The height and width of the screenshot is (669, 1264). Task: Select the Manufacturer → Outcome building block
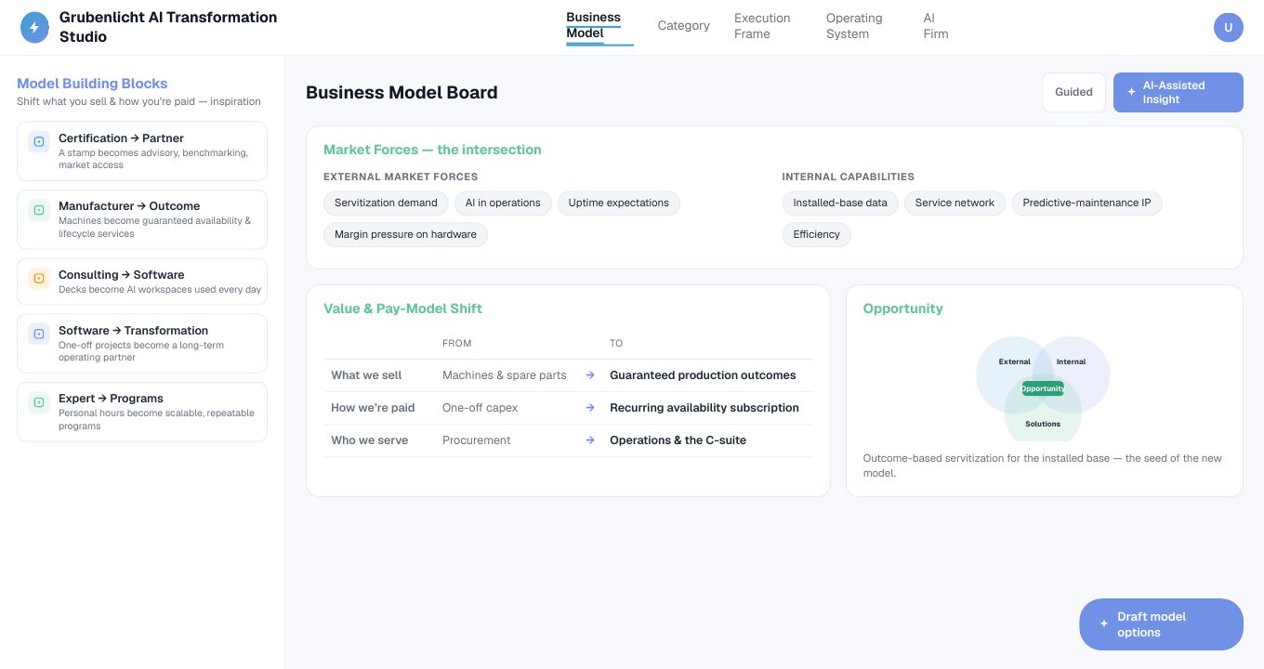point(142,219)
